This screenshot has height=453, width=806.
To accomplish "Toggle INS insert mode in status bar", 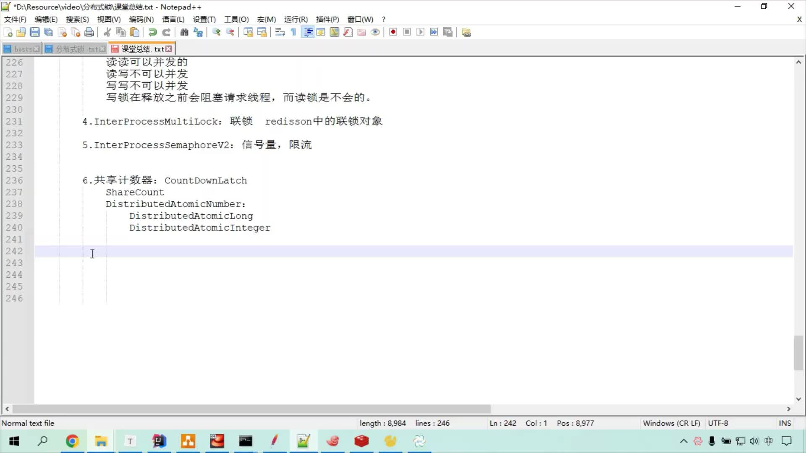I will 785,423.
